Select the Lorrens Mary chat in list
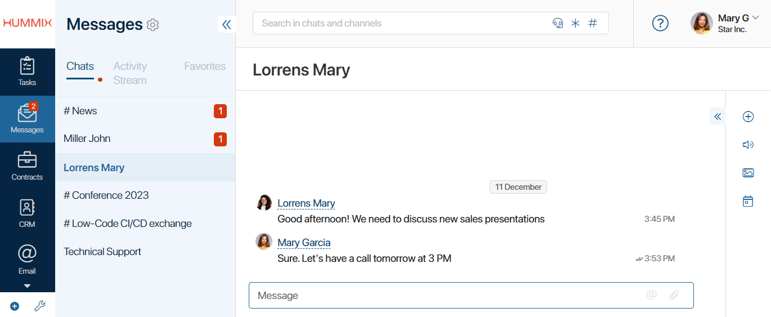 (145, 167)
